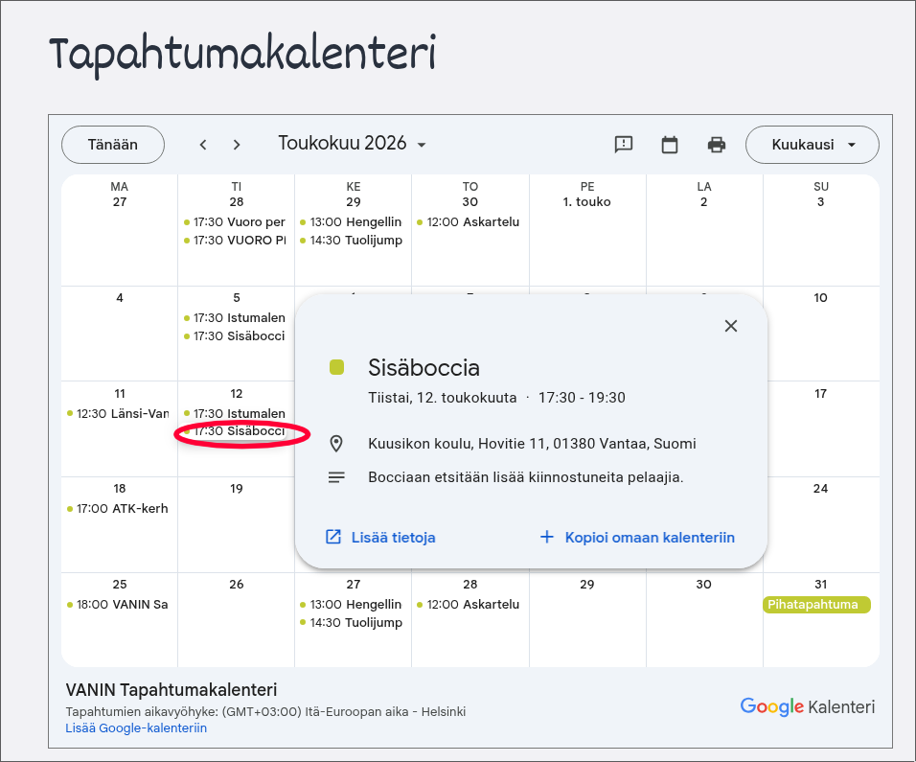This screenshot has height=762, width=916.
Task: Click the Tänään button
Action: (113, 145)
